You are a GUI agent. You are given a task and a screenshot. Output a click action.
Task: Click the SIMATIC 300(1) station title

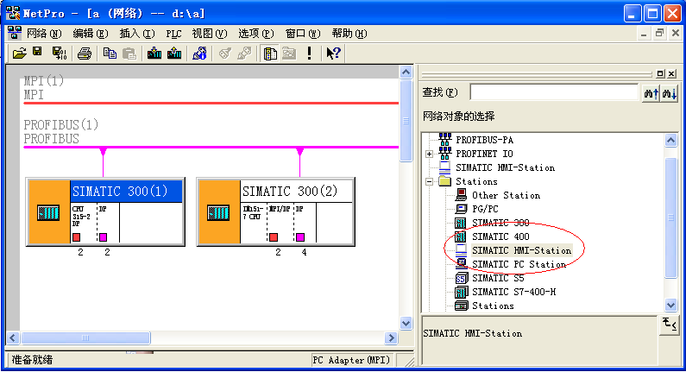(120, 192)
